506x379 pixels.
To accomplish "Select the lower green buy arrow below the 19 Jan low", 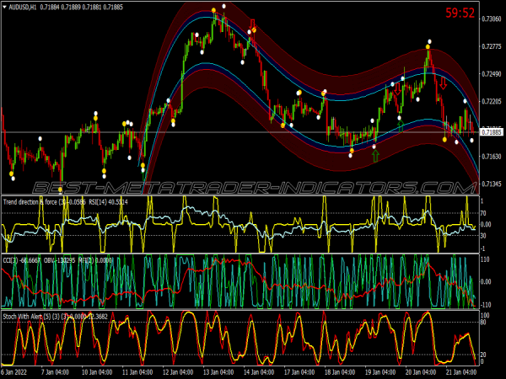I will click(x=375, y=156).
